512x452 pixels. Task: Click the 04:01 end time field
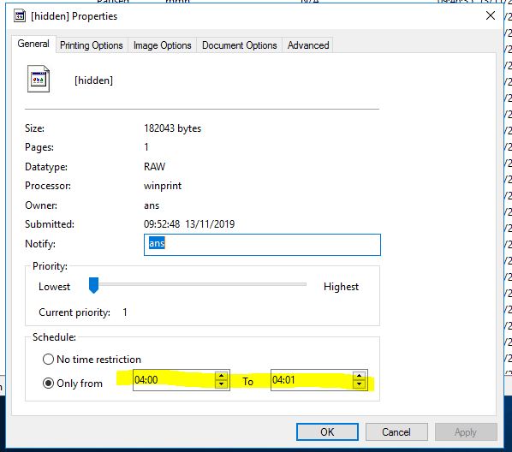pyautogui.click(x=312, y=380)
